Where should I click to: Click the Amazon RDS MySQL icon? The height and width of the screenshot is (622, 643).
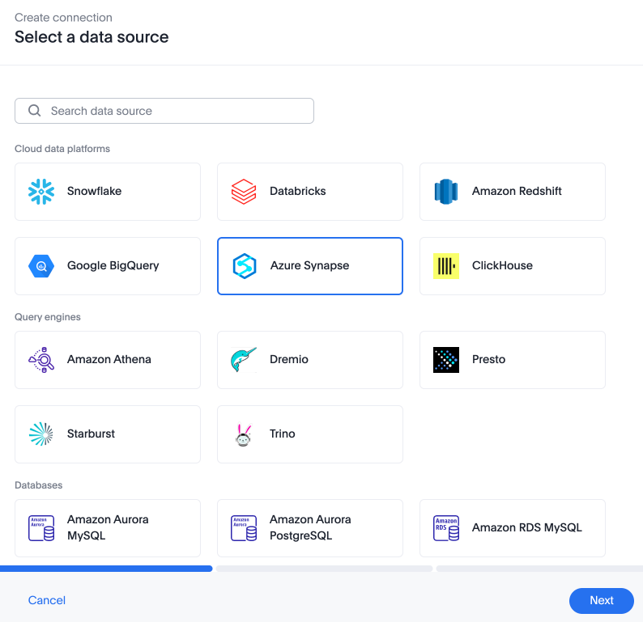(446, 528)
